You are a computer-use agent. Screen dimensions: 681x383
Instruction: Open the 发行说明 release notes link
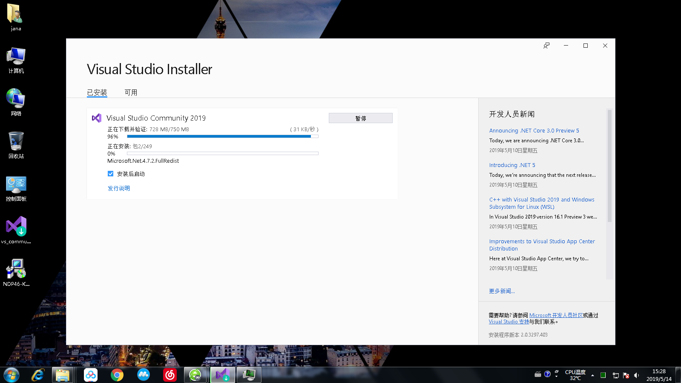point(119,188)
